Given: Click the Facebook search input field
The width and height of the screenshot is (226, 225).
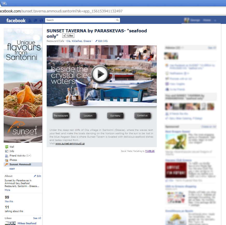Looking at the screenshot, I should (x=80, y=20).
